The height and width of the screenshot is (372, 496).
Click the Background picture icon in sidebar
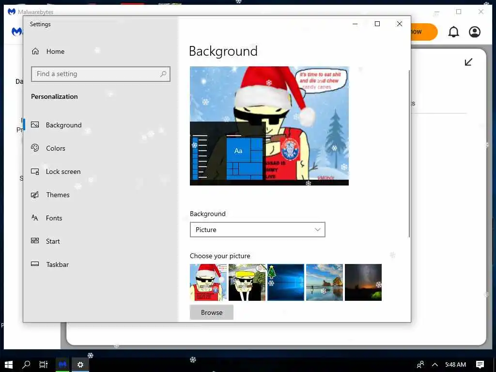click(35, 124)
